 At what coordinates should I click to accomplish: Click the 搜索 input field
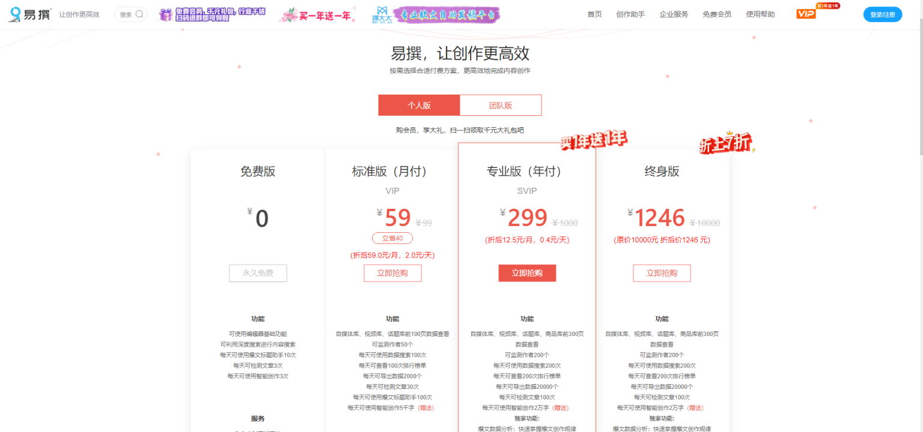126,14
